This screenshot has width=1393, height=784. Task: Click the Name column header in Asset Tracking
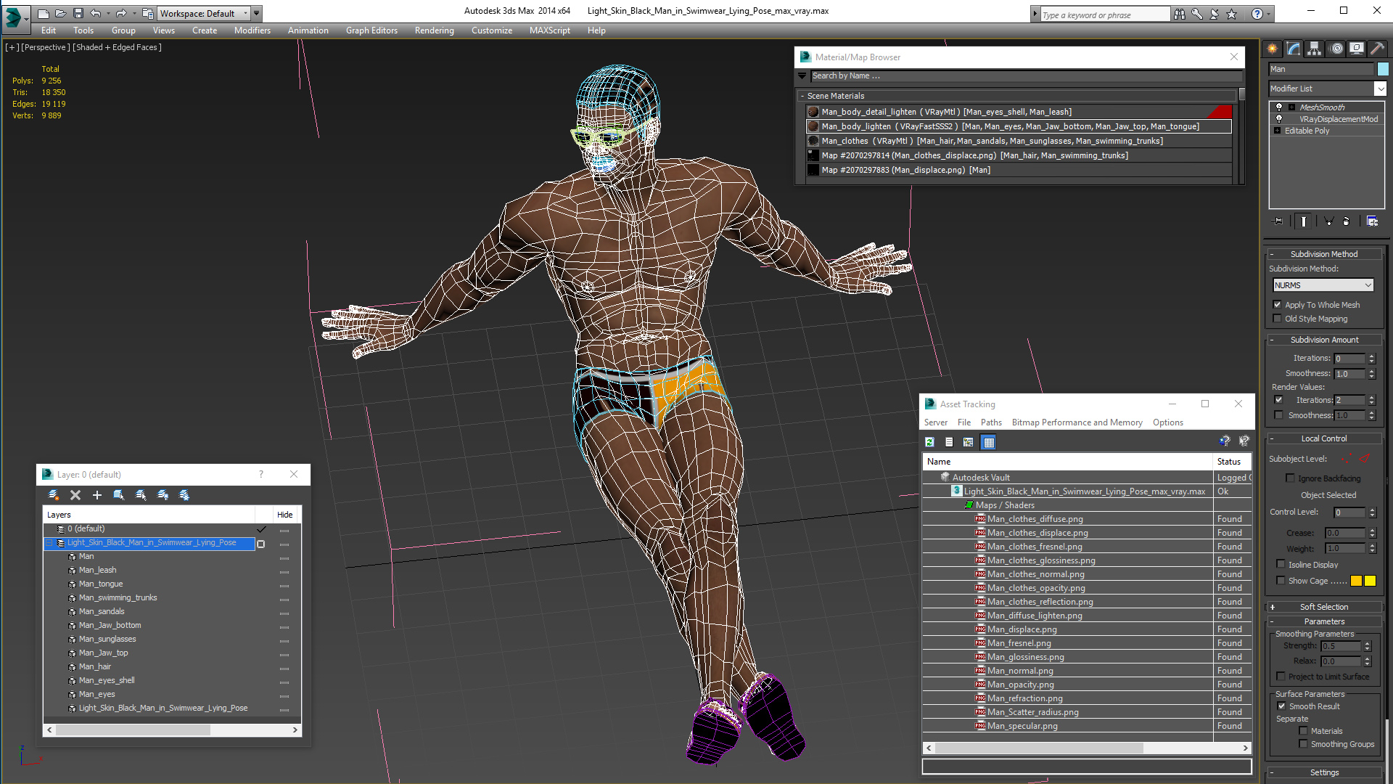1068,462
